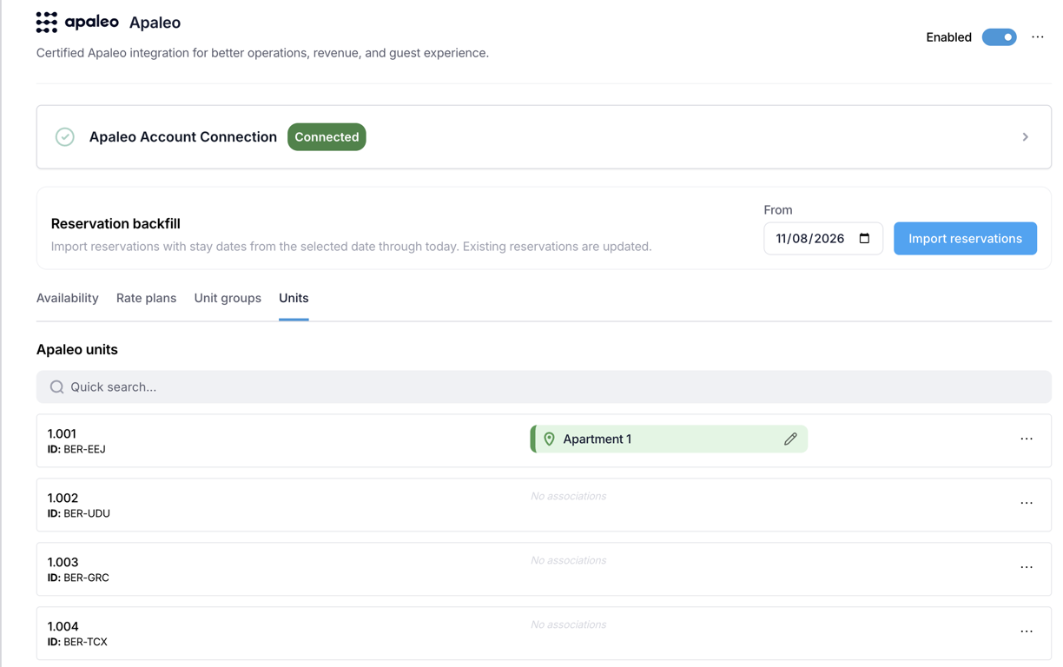This screenshot has height=667, width=1063.
Task: Open the calendar picker icon in date field
Action: click(864, 239)
